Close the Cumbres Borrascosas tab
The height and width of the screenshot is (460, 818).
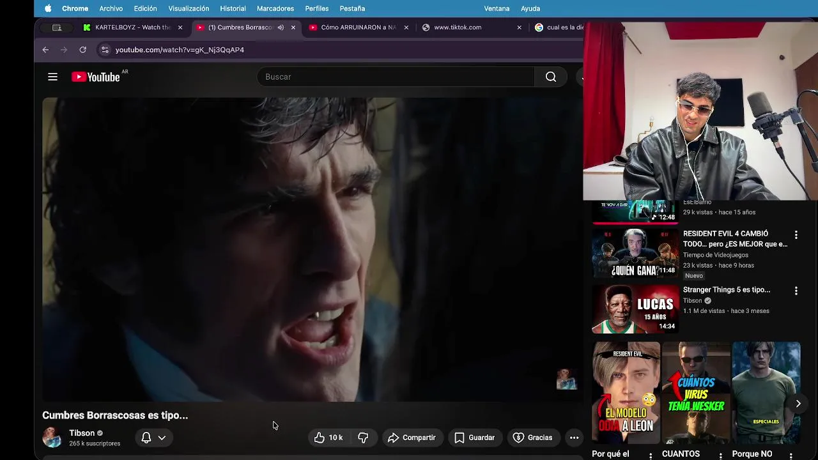tap(293, 27)
